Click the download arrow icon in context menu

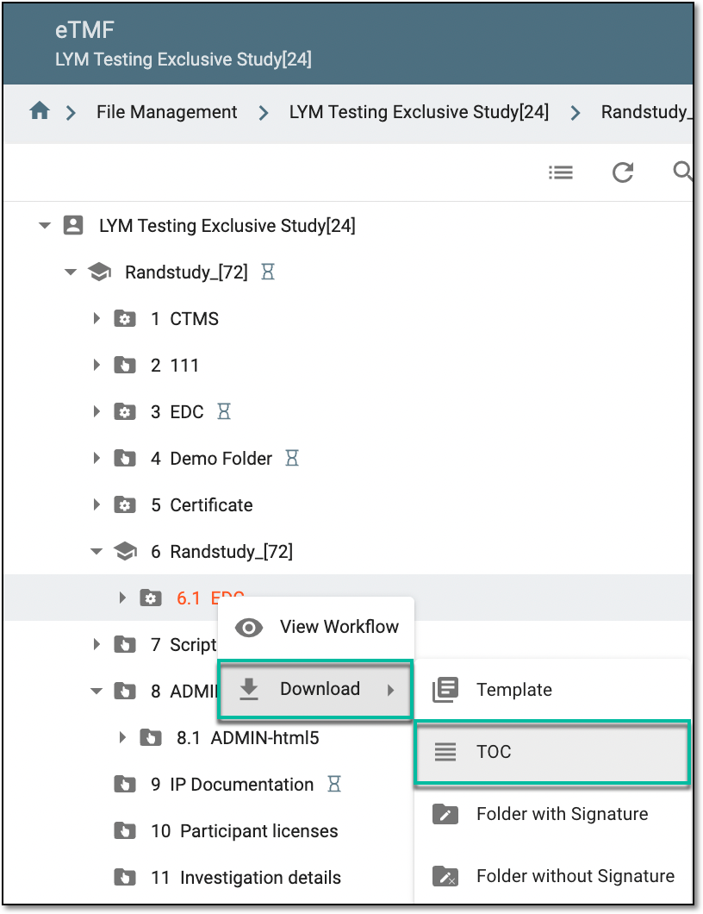tap(249, 689)
